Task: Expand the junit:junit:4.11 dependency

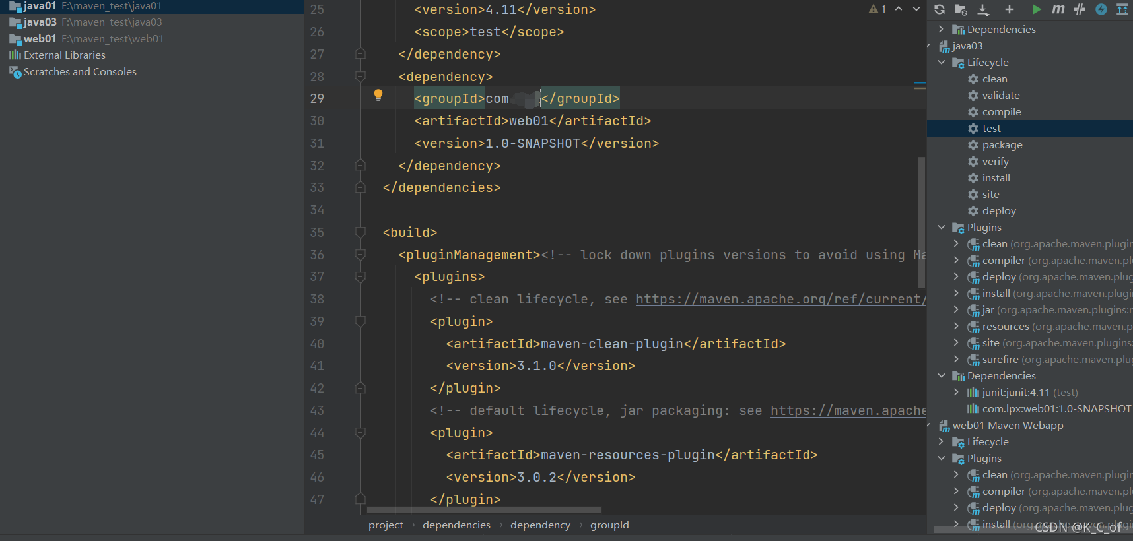Action: point(956,392)
